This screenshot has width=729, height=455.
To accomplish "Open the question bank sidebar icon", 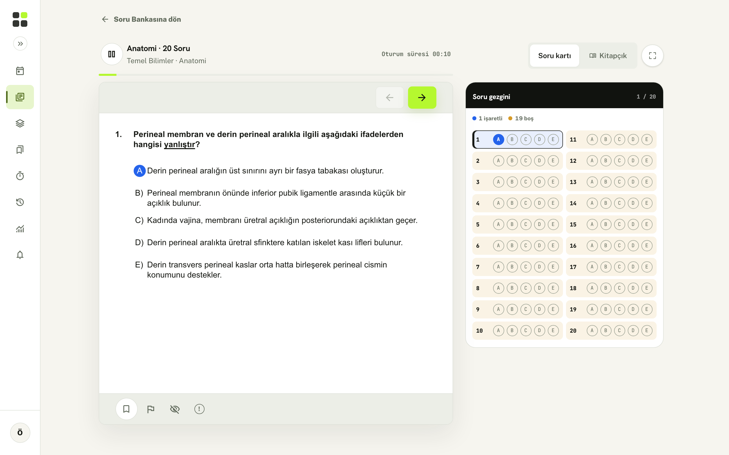I will pos(20,97).
